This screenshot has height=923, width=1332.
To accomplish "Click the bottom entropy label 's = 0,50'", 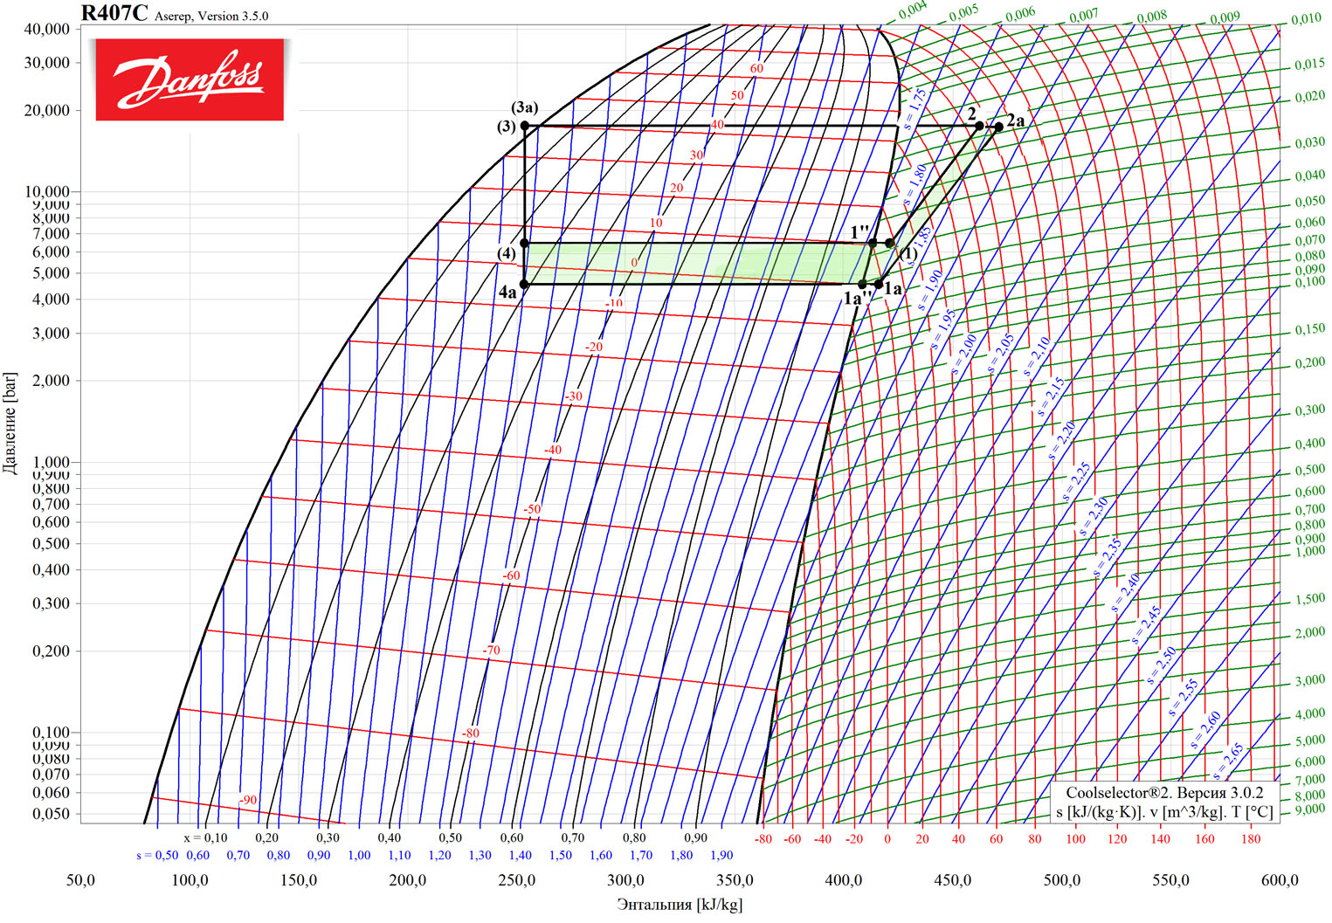I will (157, 856).
